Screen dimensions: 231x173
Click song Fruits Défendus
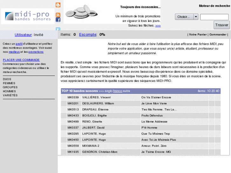point(152,116)
